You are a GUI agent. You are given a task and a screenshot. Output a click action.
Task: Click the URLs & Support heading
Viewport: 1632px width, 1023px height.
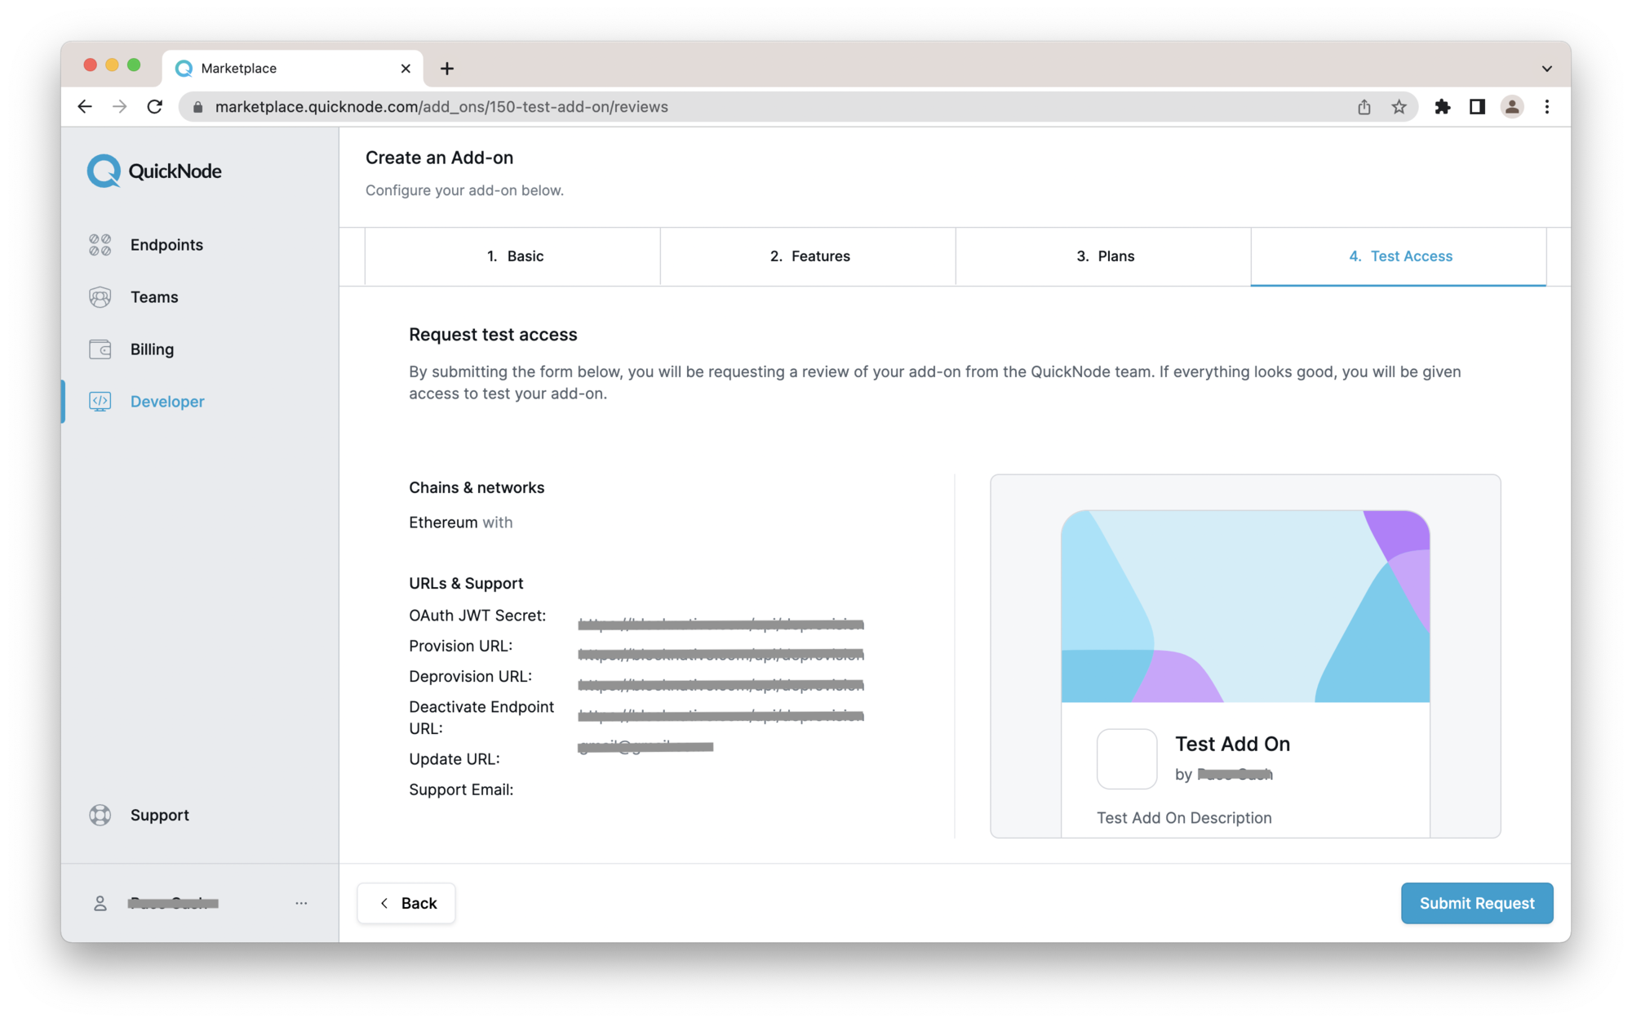click(466, 583)
